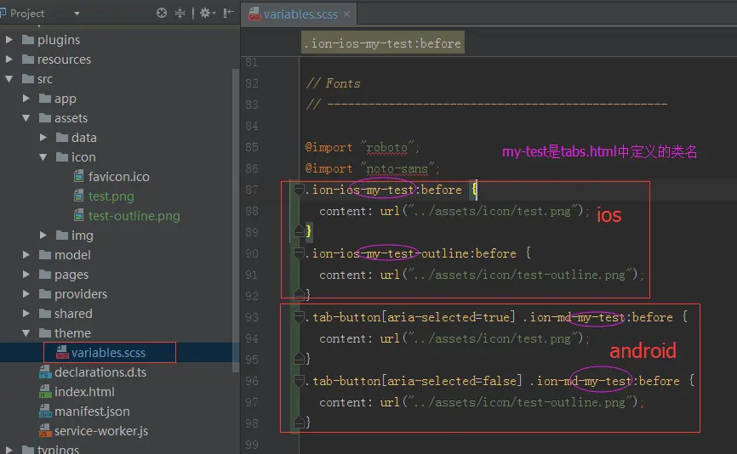Fold the code block at line 87
The width and height of the screenshot is (737, 454).
[x=299, y=190]
